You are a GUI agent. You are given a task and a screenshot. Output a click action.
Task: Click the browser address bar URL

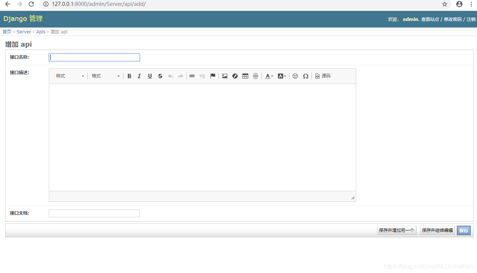pos(99,4)
